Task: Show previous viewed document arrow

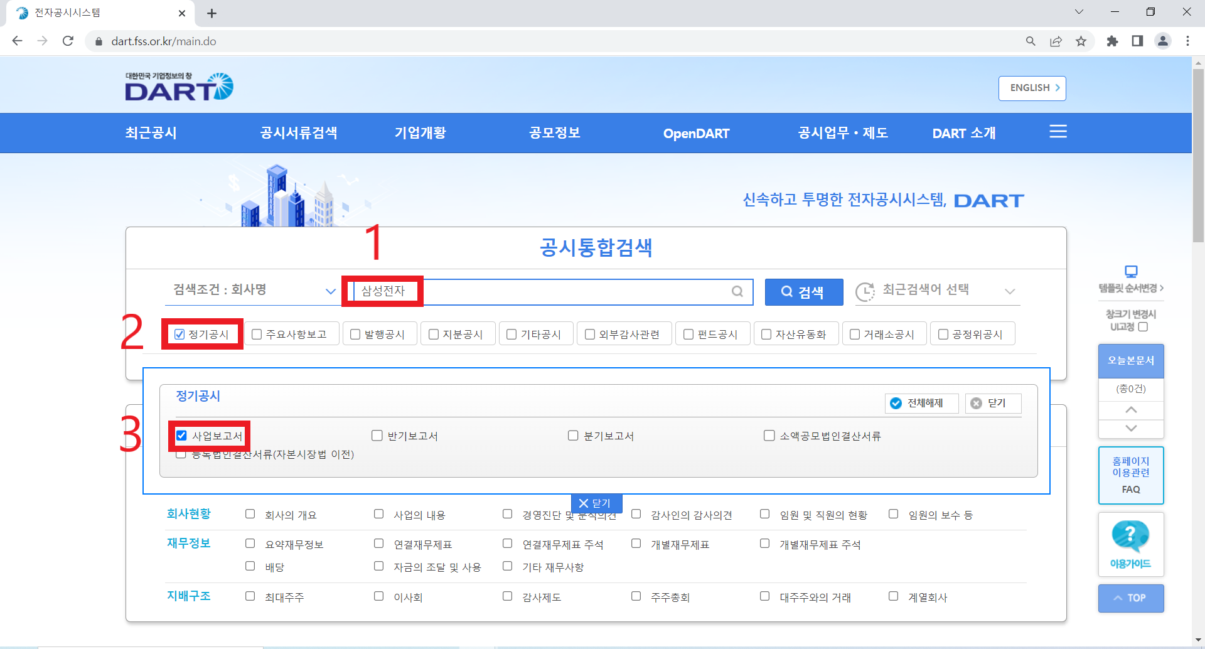Action: click(x=1131, y=410)
